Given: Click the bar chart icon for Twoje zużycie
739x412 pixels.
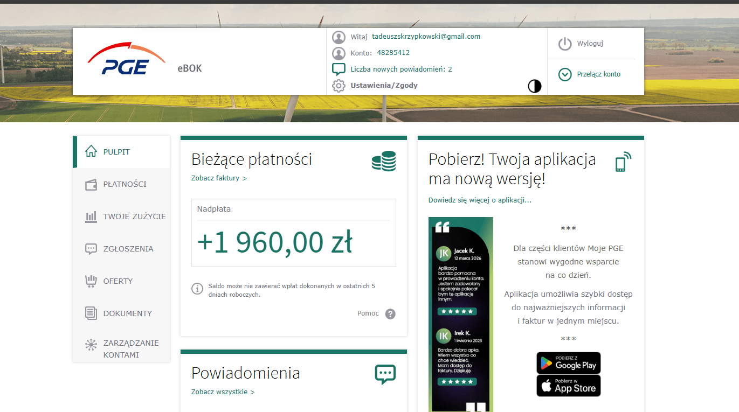Looking at the screenshot, I should coord(91,217).
